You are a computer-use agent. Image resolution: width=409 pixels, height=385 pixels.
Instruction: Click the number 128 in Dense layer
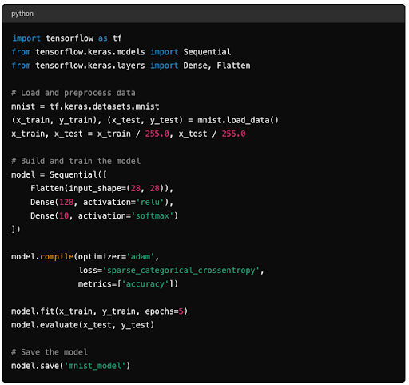(x=66, y=202)
